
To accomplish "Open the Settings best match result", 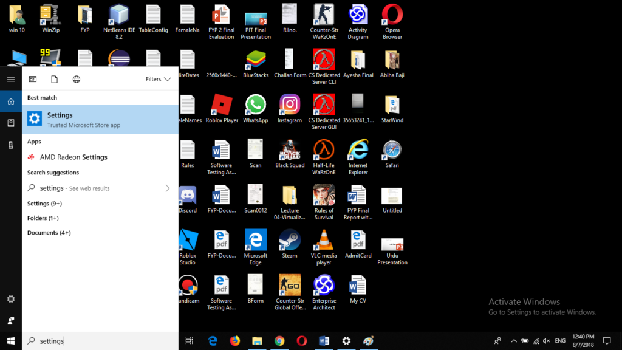I will pos(100,120).
